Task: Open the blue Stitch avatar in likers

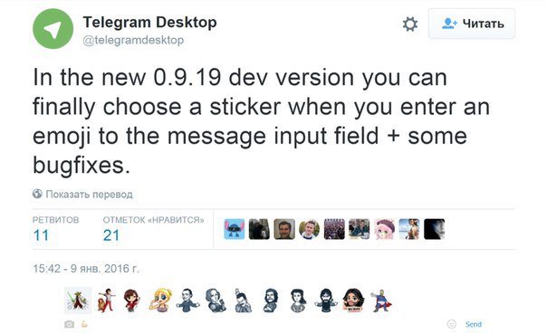Action: [234, 229]
